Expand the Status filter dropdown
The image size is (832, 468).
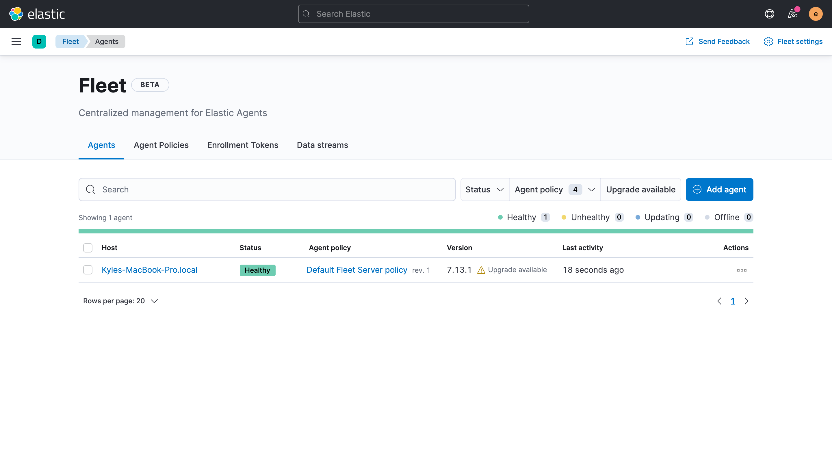click(484, 190)
